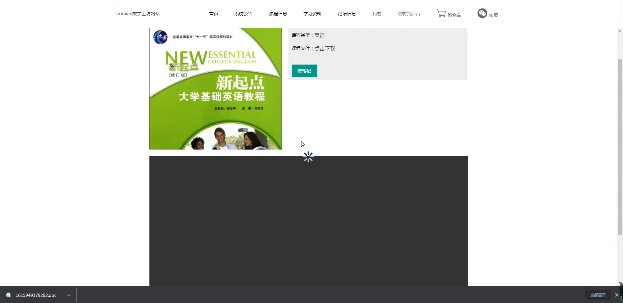Open the 我的 personal page
Image resolution: width=623 pixels, height=303 pixels.
tap(376, 14)
